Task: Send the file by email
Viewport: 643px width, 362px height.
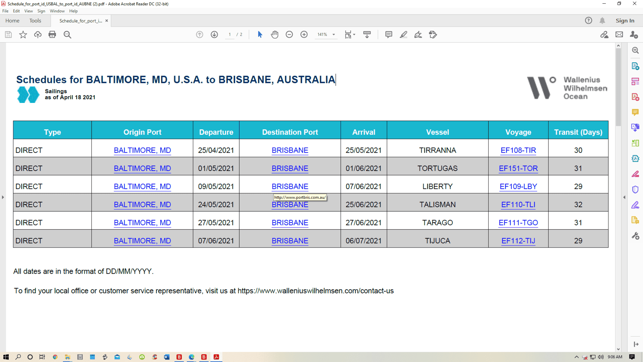Action: 619,35
